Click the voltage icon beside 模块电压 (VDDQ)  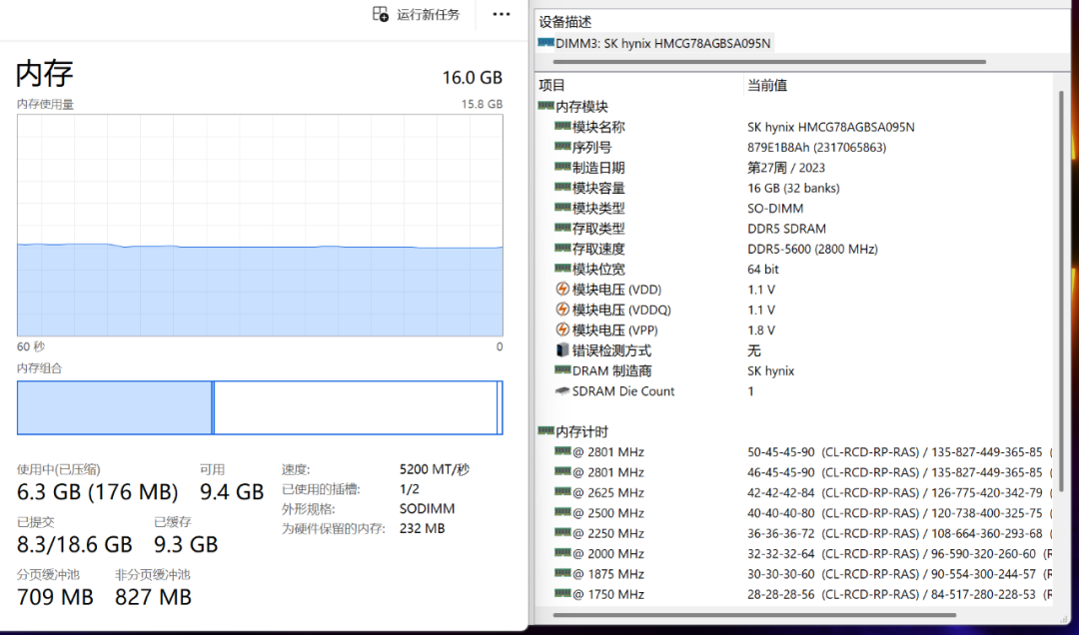coord(562,309)
